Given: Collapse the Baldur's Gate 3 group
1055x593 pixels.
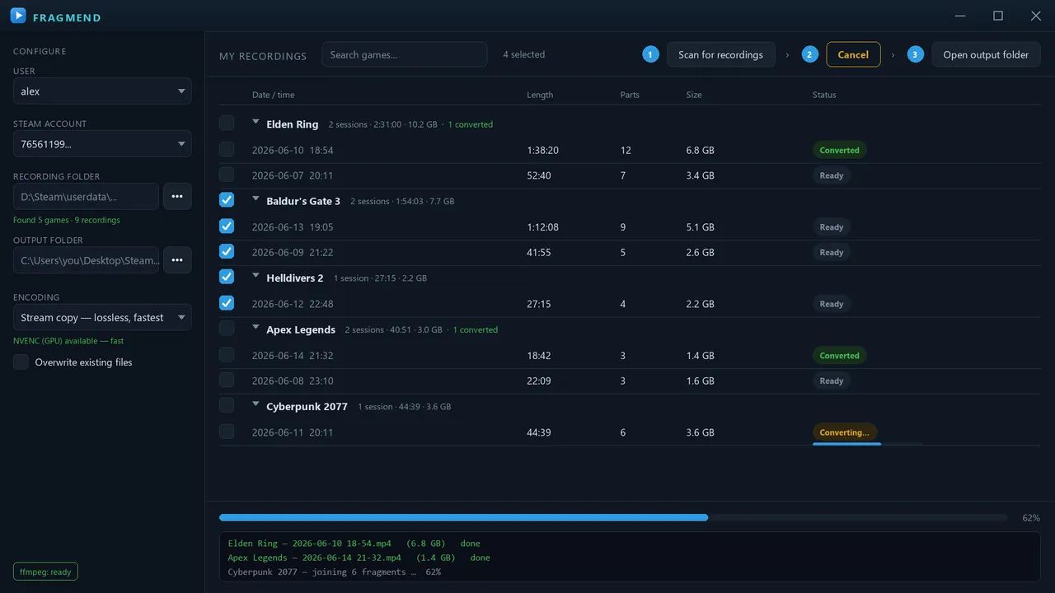Looking at the screenshot, I should coord(256,199).
